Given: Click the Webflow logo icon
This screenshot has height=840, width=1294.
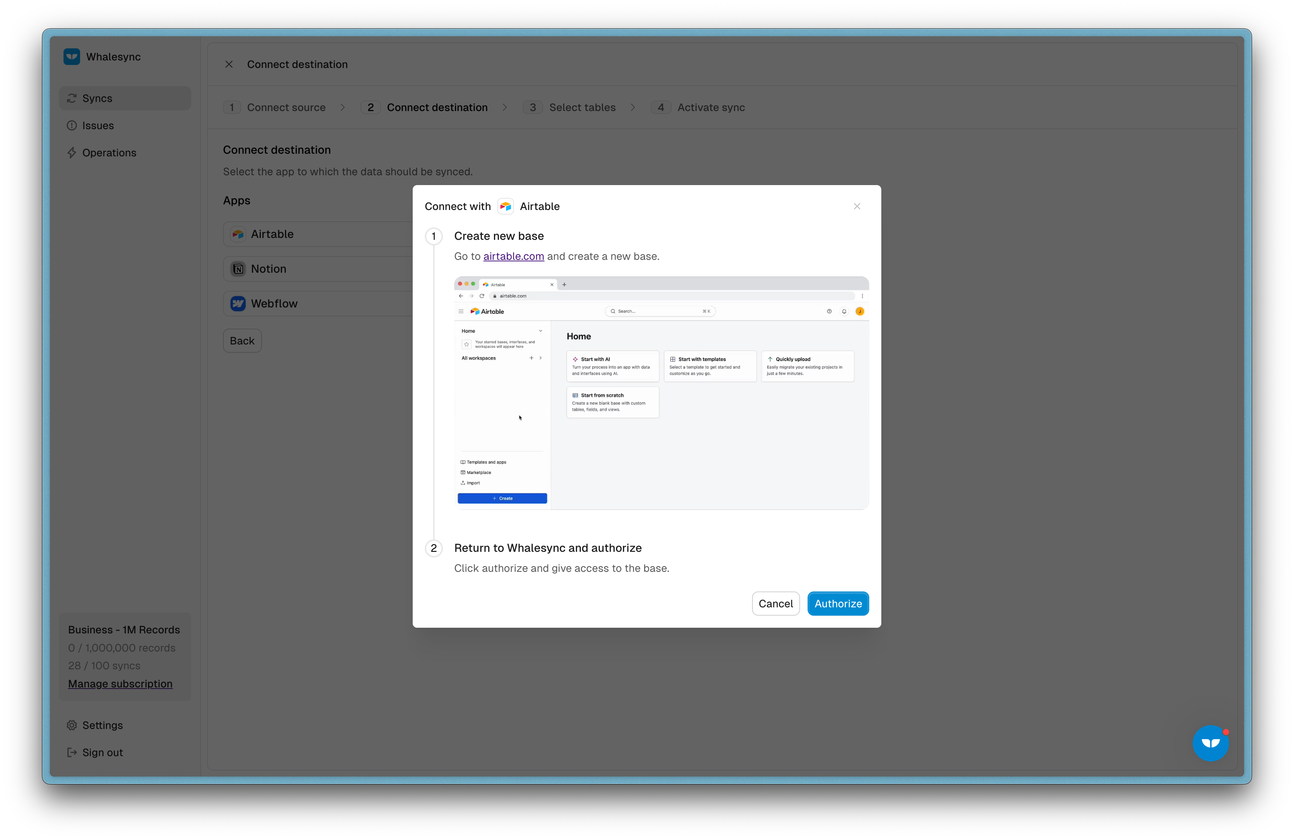Looking at the screenshot, I should tap(238, 304).
